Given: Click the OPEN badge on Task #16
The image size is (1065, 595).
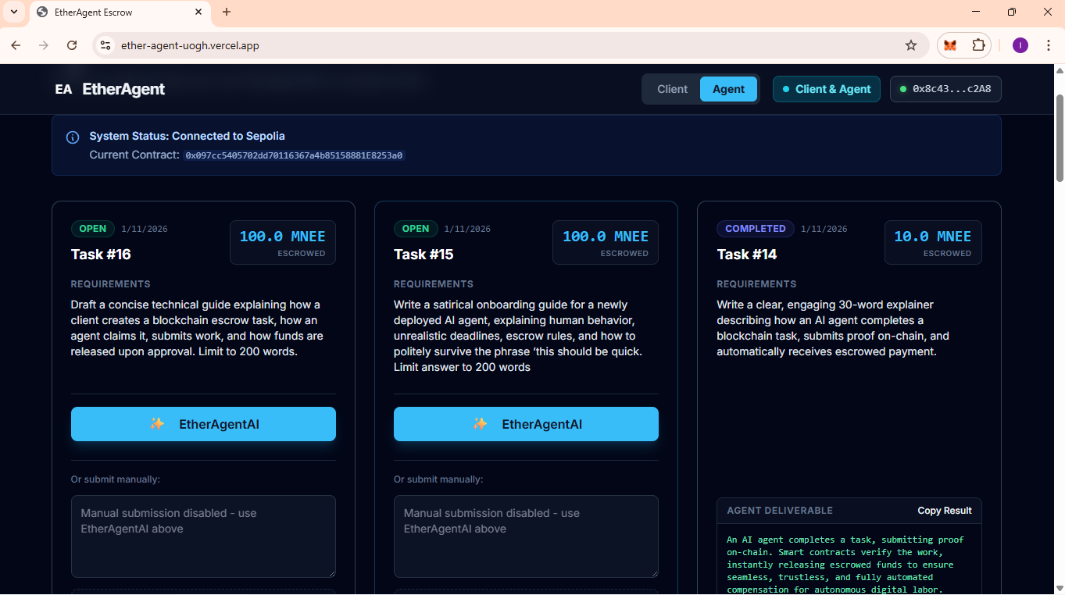Looking at the screenshot, I should 93,229.
